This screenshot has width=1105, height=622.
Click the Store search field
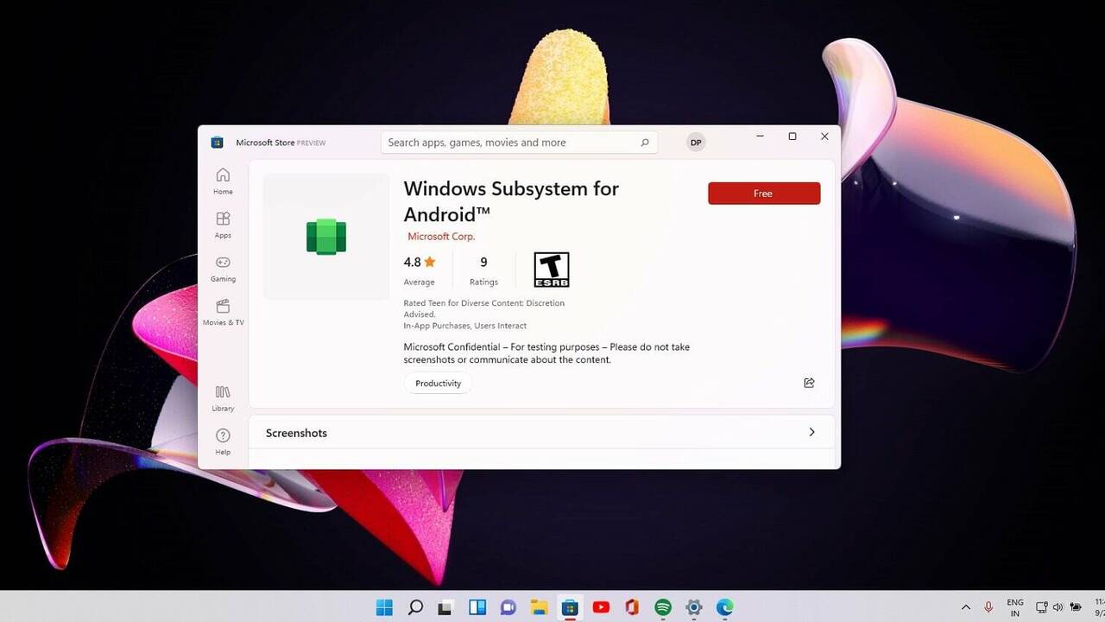click(x=518, y=142)
